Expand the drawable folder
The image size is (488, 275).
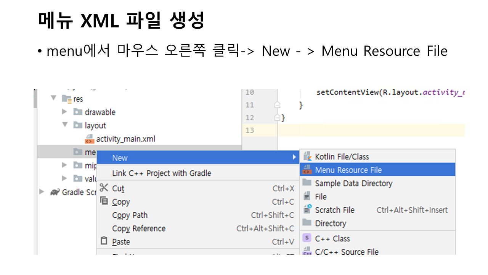coord(65,112)
